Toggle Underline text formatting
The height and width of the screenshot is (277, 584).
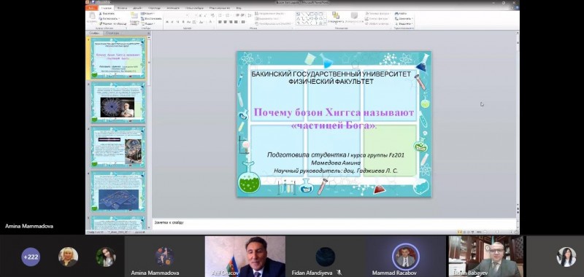pos(177,22)
